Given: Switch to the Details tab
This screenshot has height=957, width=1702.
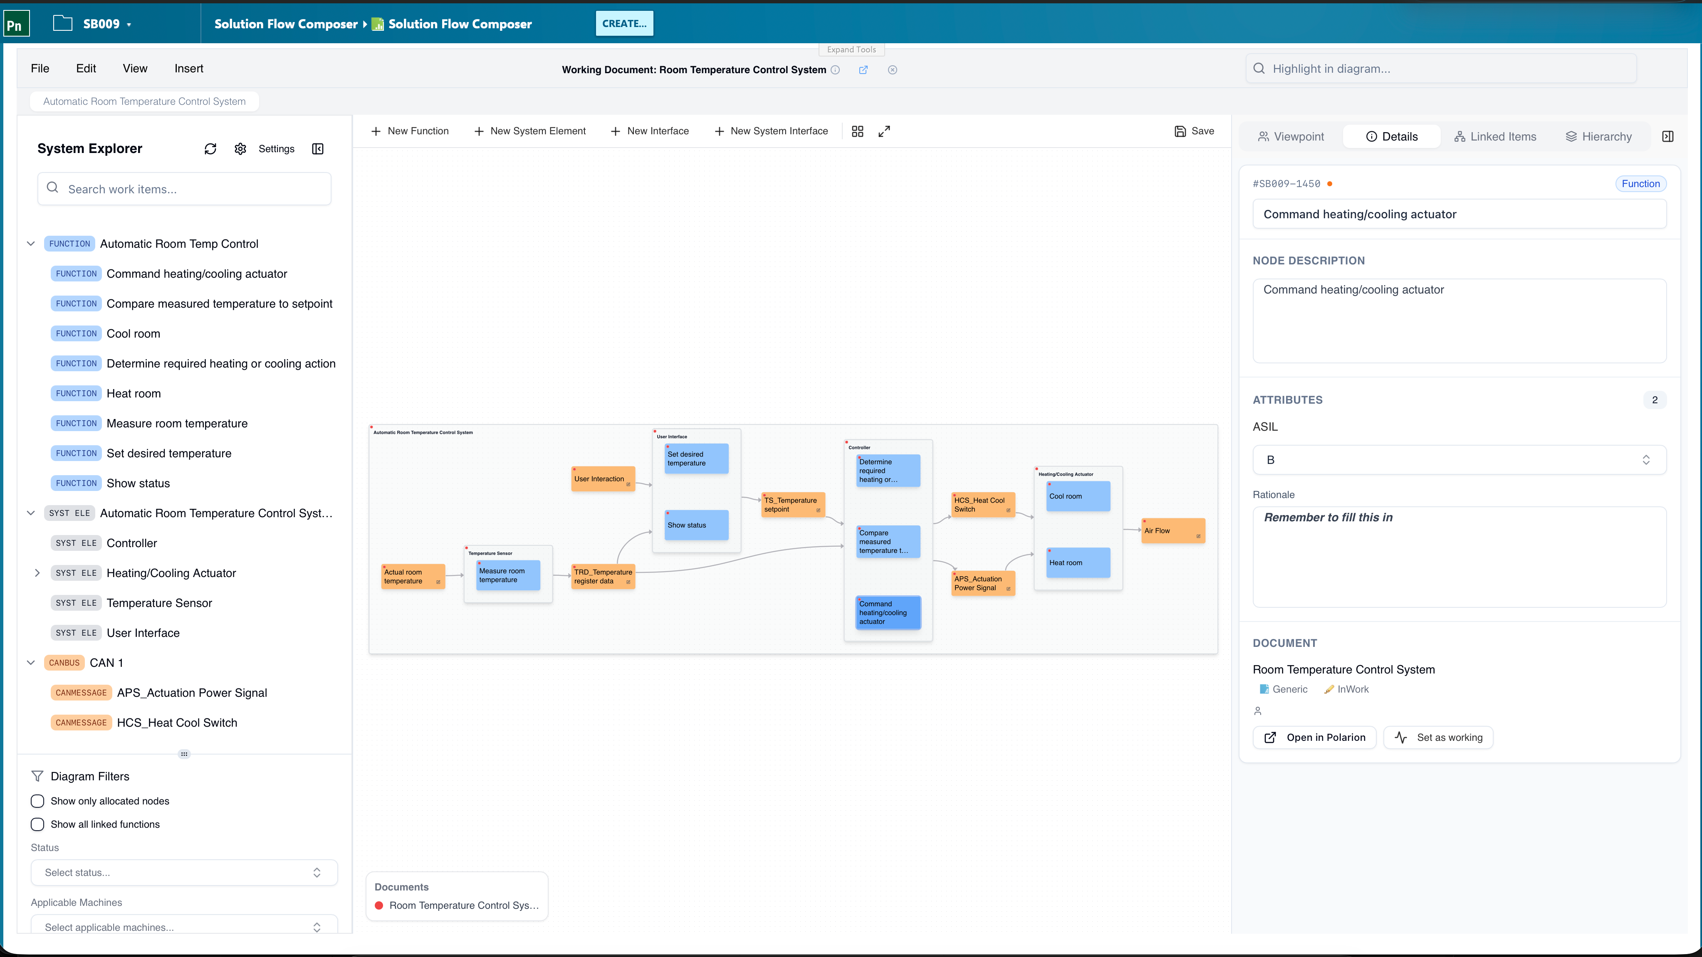Looking at the screenshot, I should click(x=1391, y=137).
